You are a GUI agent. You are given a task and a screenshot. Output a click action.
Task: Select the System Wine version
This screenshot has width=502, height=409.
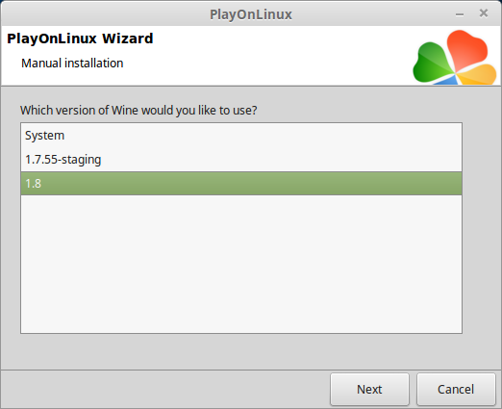click(x=241, y=136)
